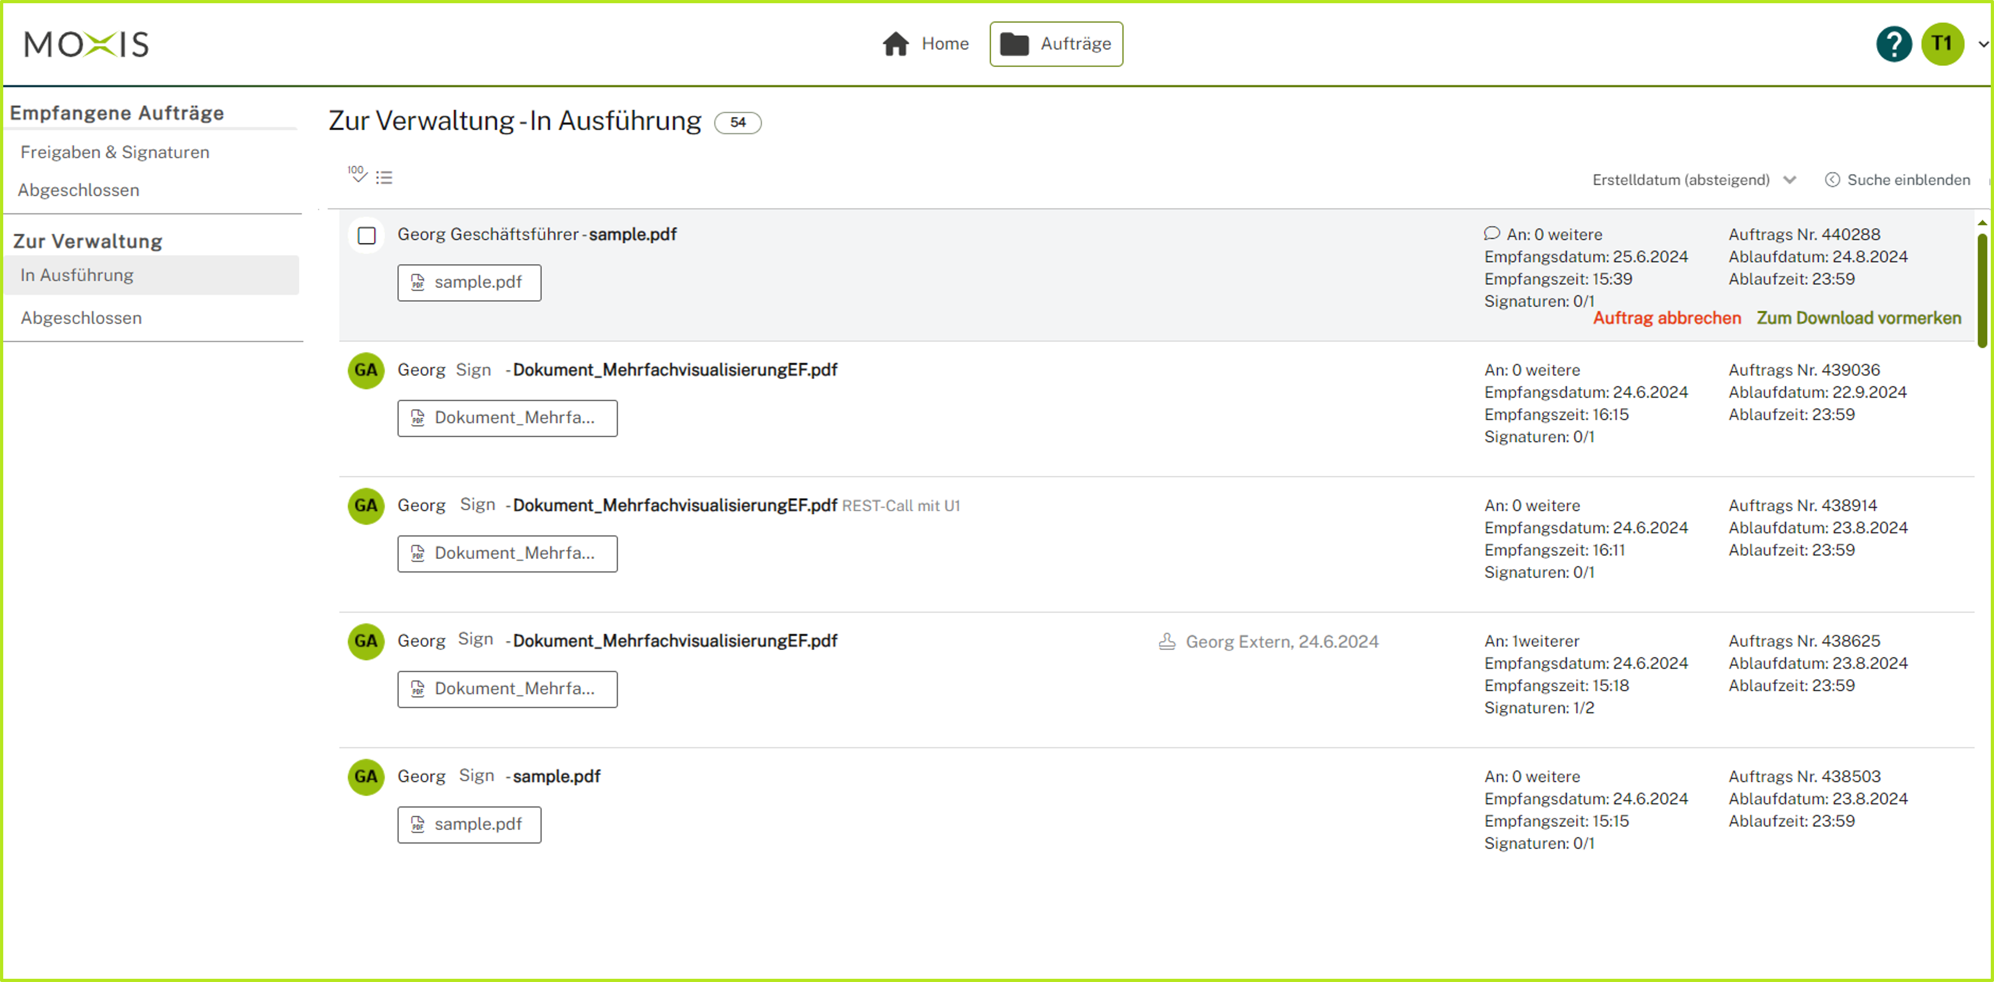Open the sample.pdf document of order 440288
Viewport: 1994px width, 982px height.
point(469,282)
